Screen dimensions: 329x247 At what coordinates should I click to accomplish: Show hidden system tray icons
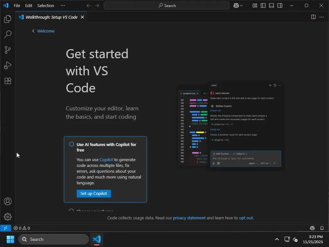pyautogui.click(x=277, y=239)
